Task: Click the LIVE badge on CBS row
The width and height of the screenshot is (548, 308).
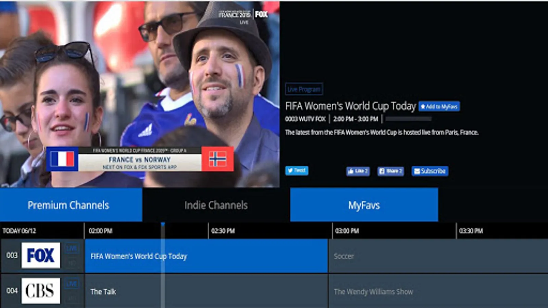Action: tap(72, 284)
